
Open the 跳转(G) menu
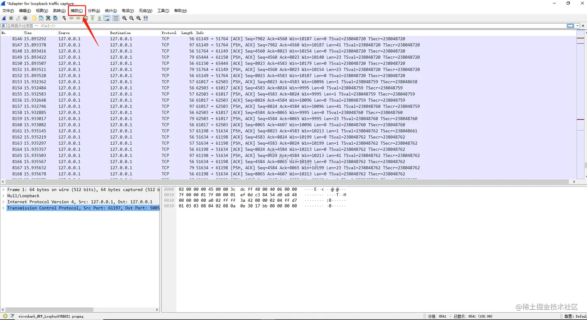[x=59, y=11]
